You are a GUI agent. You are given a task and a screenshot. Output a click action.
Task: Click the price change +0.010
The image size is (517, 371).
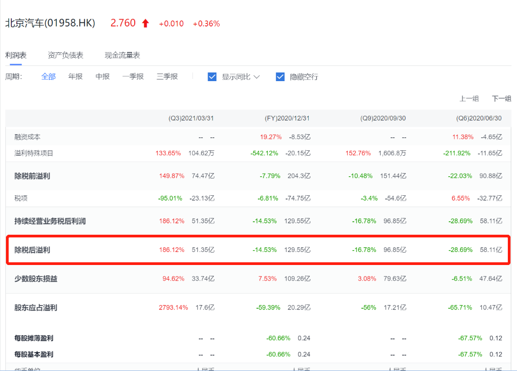tap(171, 24)
